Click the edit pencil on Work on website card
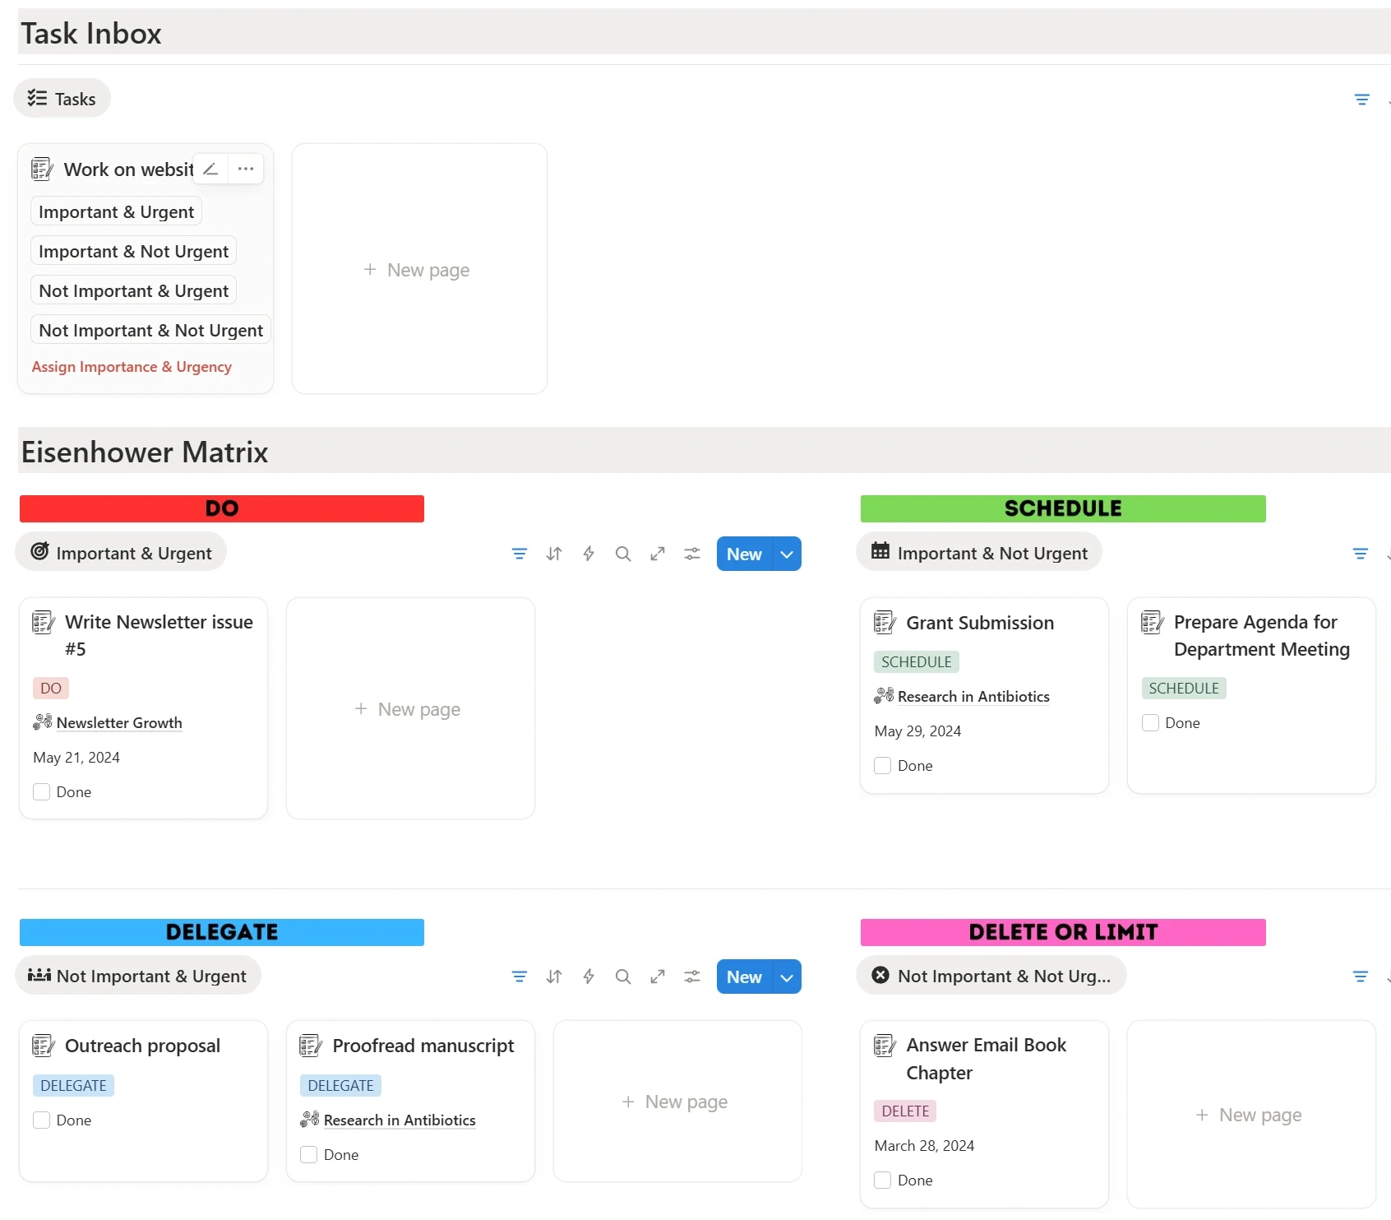The image size is (1391, 1220). click(210, 168)
